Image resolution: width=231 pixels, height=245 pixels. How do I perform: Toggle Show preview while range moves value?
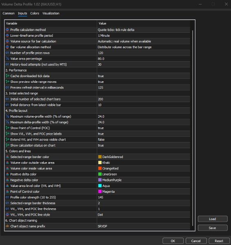coord(143,82)
